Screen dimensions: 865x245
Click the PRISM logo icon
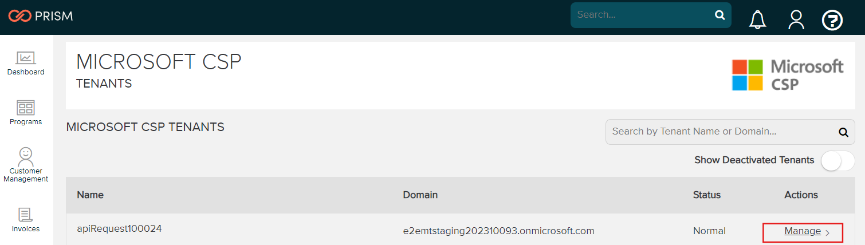pos(19,15)
